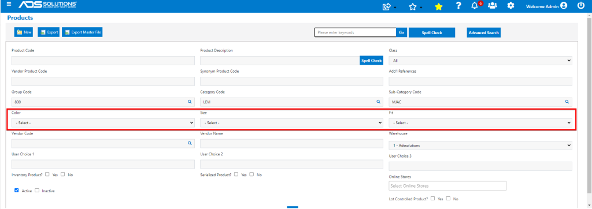Open Select Online Stores multiselect
Viewport: 592px width, 209px height.
pyautogui.click(x=447, y=186)
